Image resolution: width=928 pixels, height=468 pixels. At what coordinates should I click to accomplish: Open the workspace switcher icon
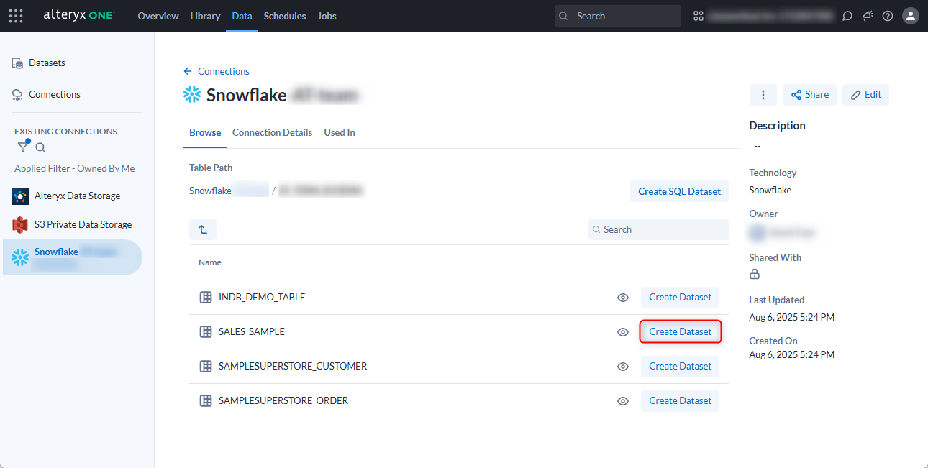click(698, 16)
